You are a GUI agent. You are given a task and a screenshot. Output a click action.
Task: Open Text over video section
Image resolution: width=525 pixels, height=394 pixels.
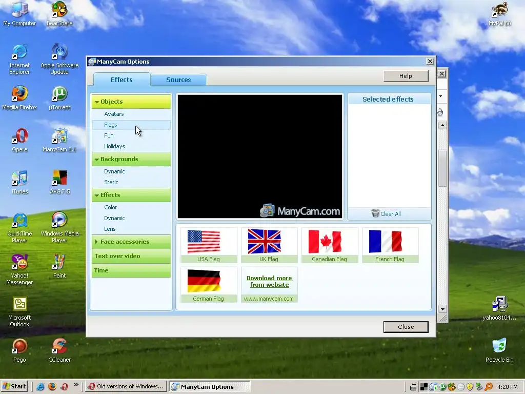[x=131, y=256]
